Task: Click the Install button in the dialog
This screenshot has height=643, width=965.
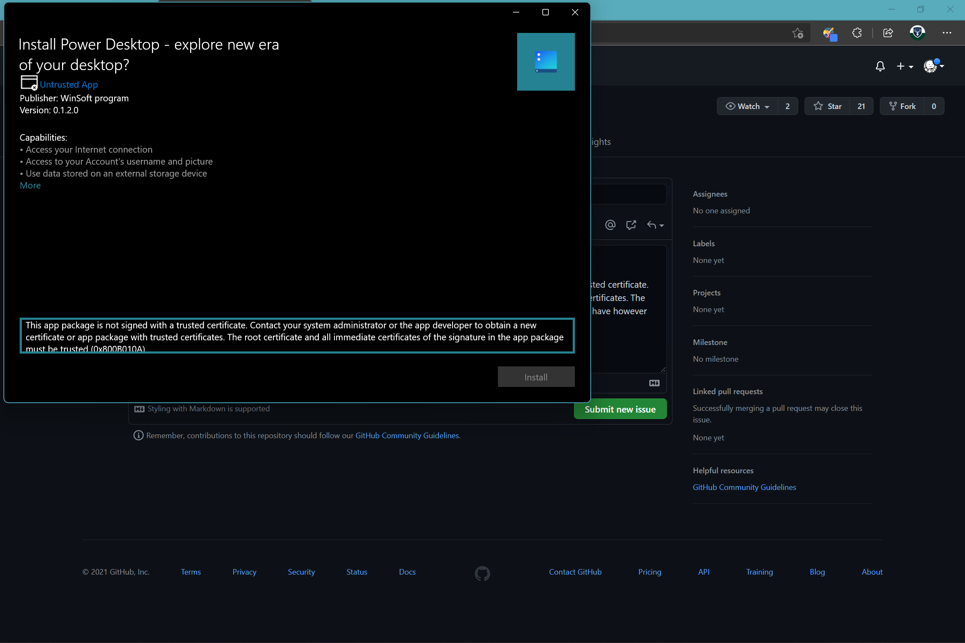Action: 536,377
